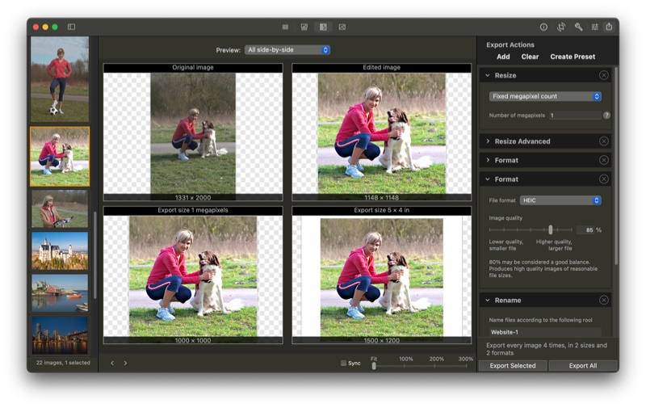This screenshot has width=646, height=408.
Task: Click the Number of megapixels field
Action: [x=575, y=116]
